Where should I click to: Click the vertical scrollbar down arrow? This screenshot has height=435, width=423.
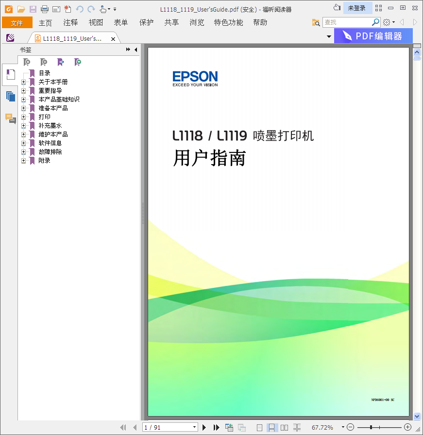coord(417,416)
